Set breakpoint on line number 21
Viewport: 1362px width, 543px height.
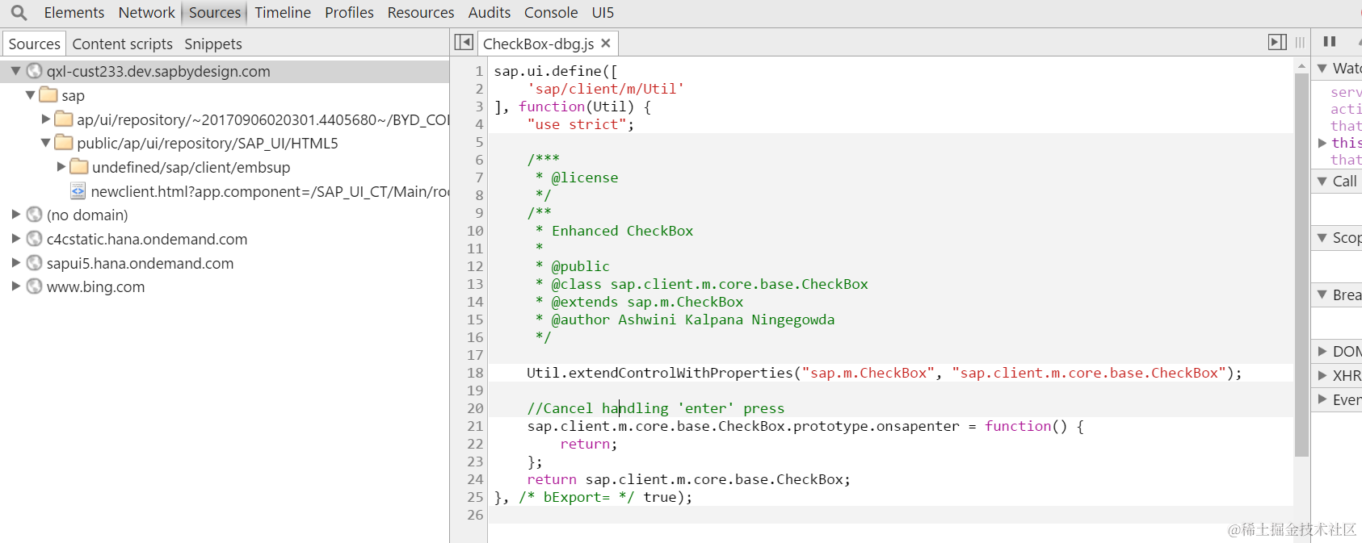(x=475, y=426)
